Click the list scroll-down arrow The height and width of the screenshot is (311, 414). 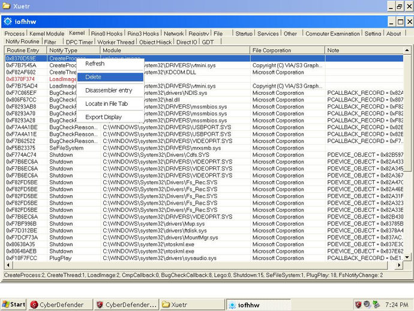(x=407, y=258)
